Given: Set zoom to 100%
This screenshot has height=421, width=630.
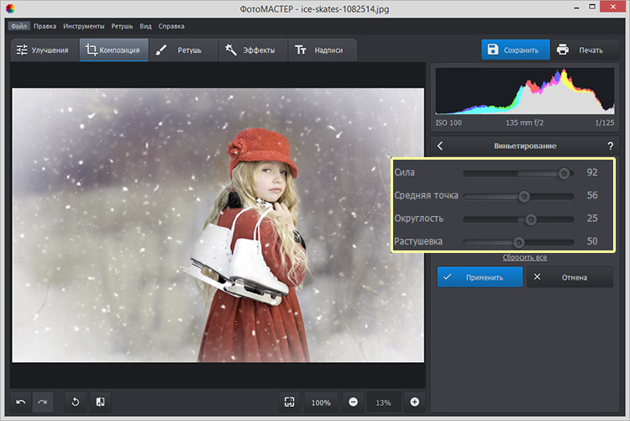Looking at the screenshot, I should point(321,403).
